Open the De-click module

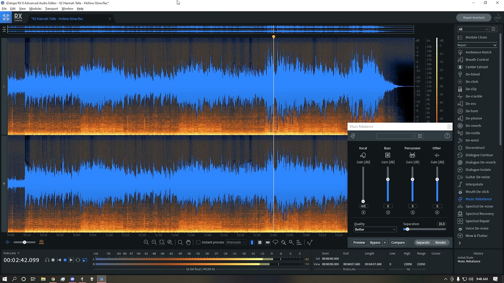pyautogui.click(x=468, y=82)
